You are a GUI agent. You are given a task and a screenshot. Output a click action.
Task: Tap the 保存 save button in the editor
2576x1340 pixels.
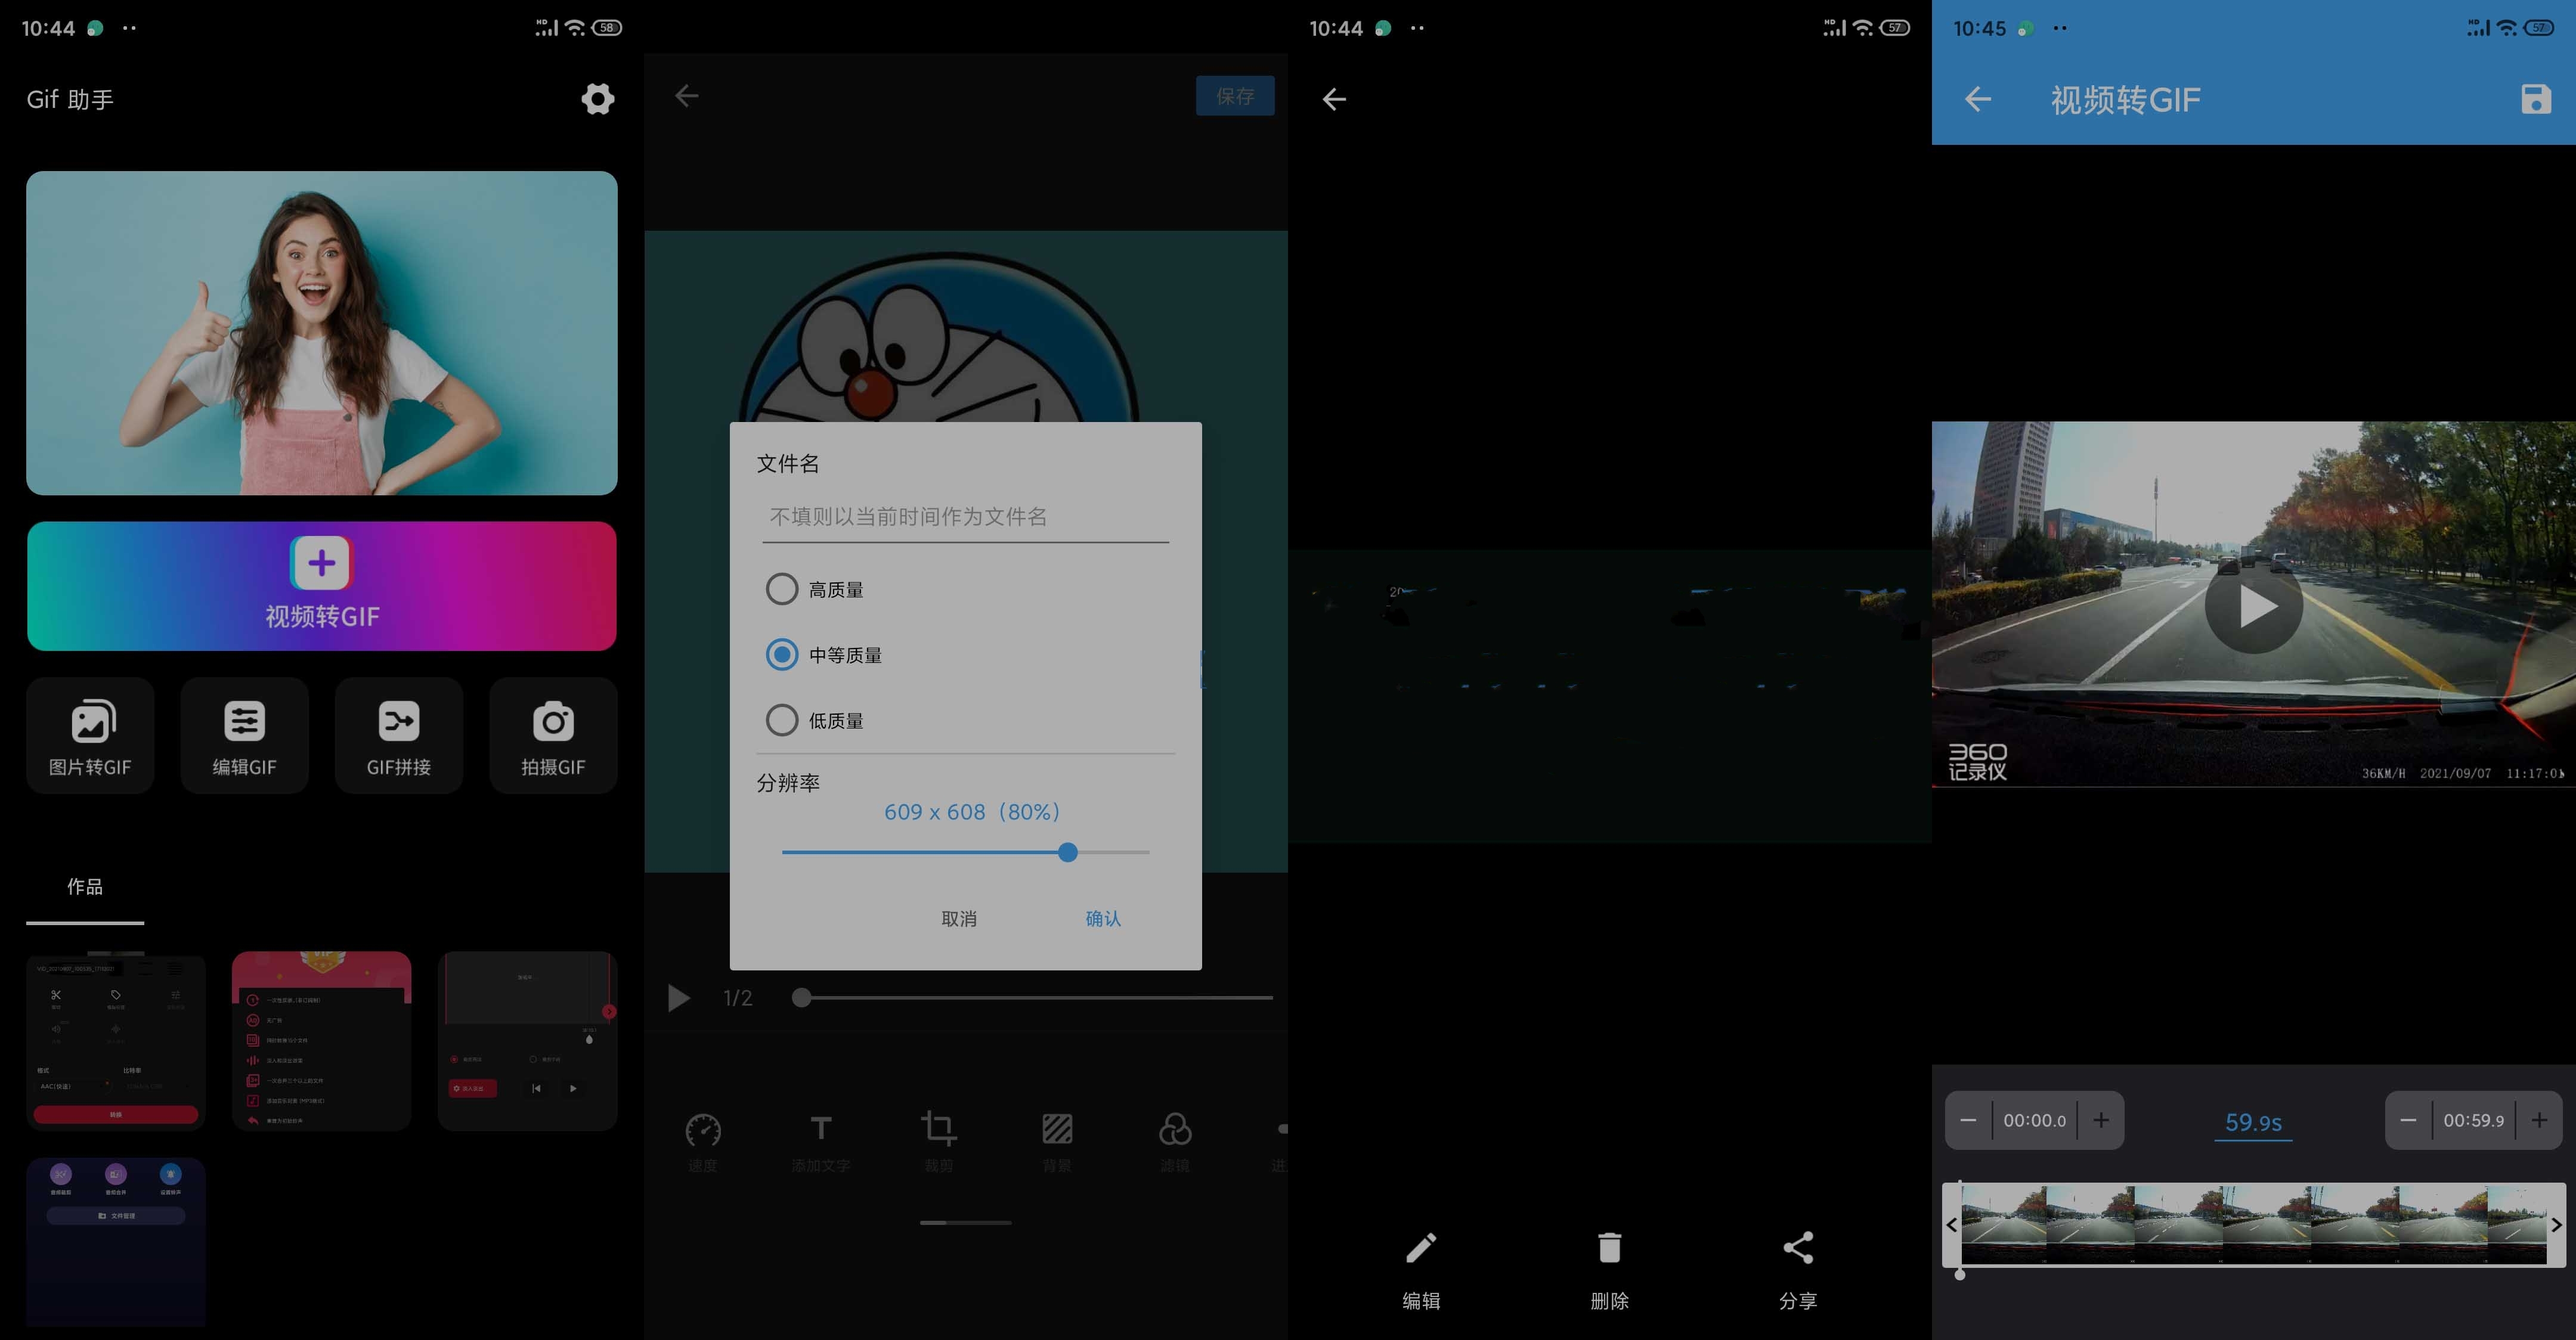point(1235,95)
